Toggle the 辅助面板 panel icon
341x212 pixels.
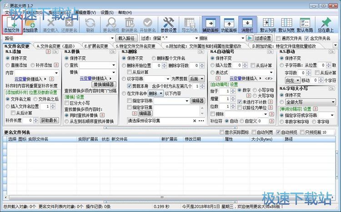tap(211, 25)
